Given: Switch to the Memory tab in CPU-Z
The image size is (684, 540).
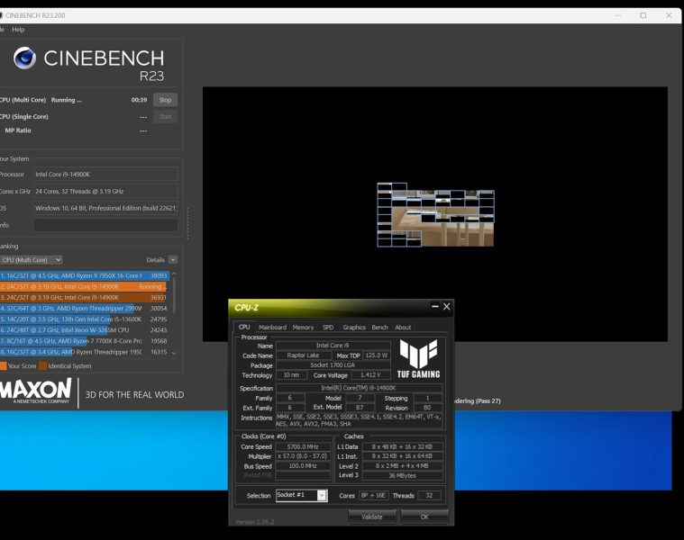Looking at the screenshot, I should tap(303, 328).
